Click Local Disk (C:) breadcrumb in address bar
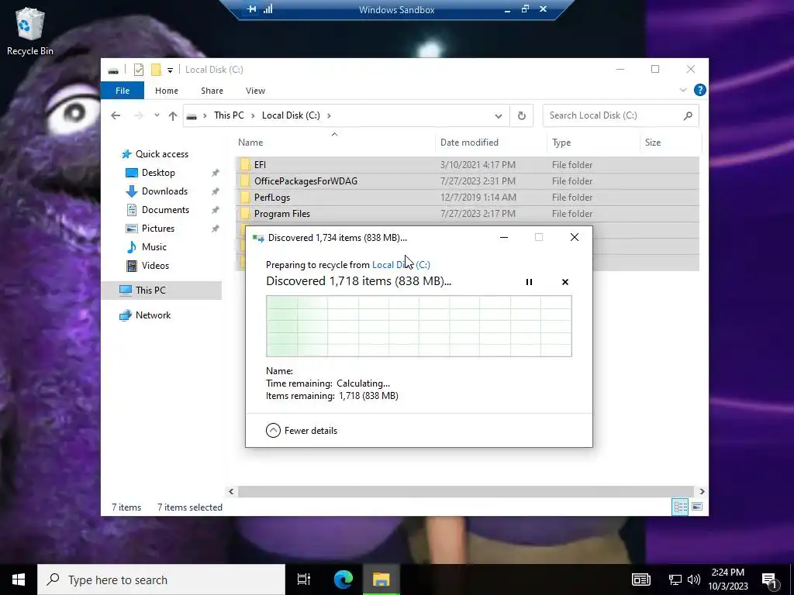 click(291, 115)
